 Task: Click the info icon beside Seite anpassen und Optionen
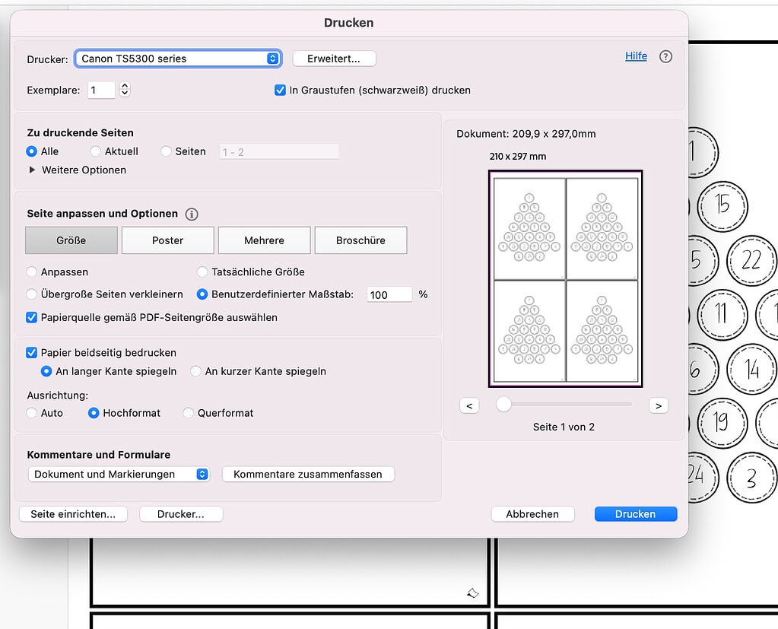[192, 214]
